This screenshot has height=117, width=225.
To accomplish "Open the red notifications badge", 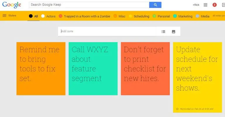I will click(214, 5).
